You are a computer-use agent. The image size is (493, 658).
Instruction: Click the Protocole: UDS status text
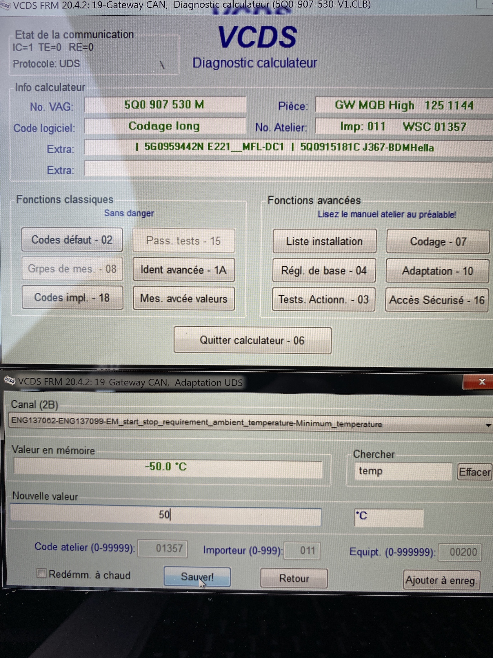tap(46, 64)
